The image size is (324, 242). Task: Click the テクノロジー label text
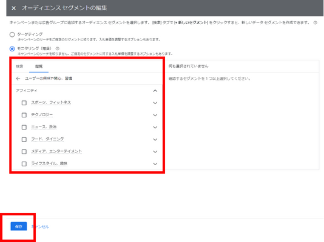tap(42, 115)
